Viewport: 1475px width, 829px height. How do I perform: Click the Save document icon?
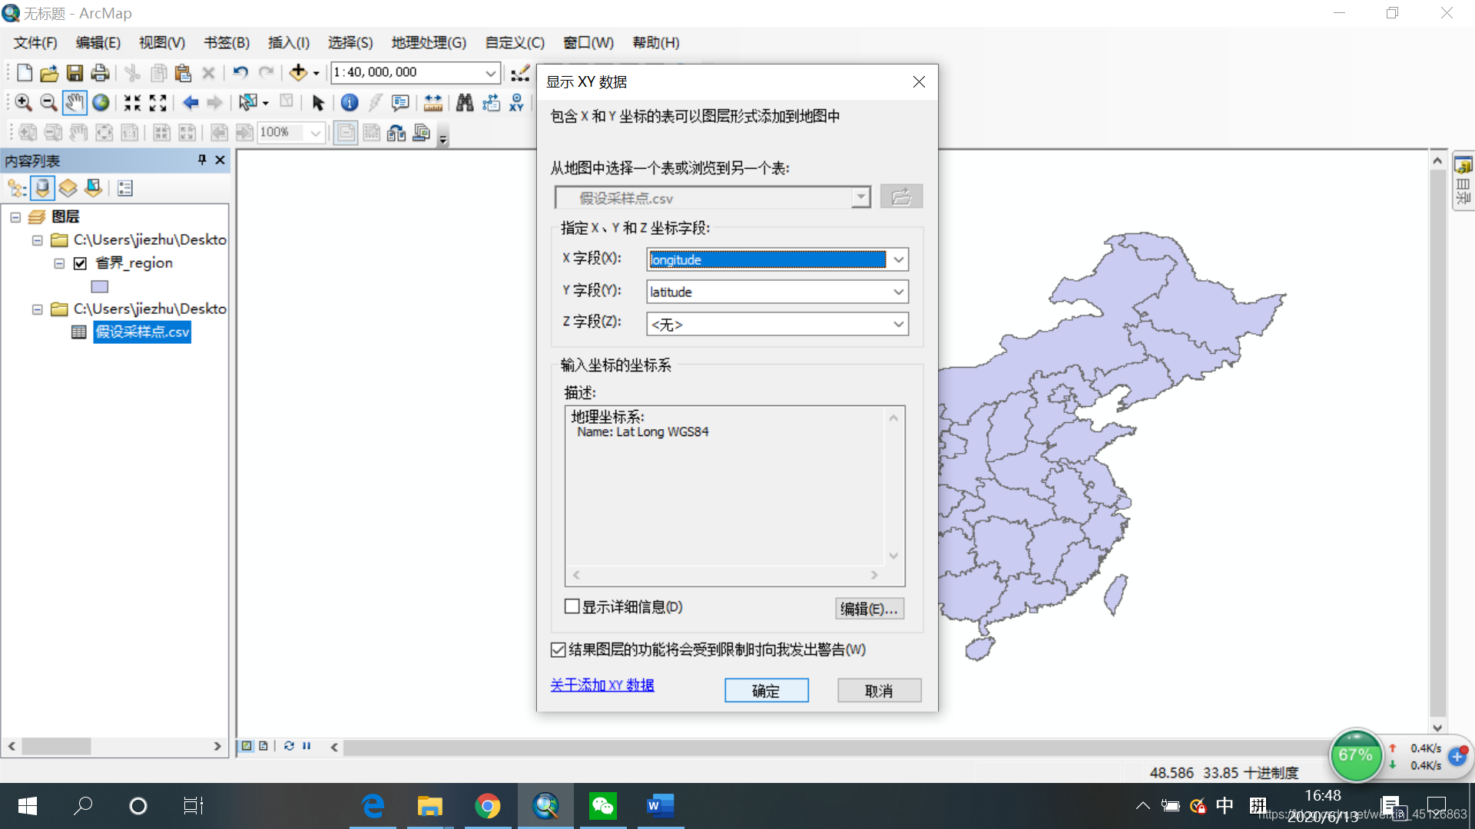pyautogui.click(x=75, y=72)
